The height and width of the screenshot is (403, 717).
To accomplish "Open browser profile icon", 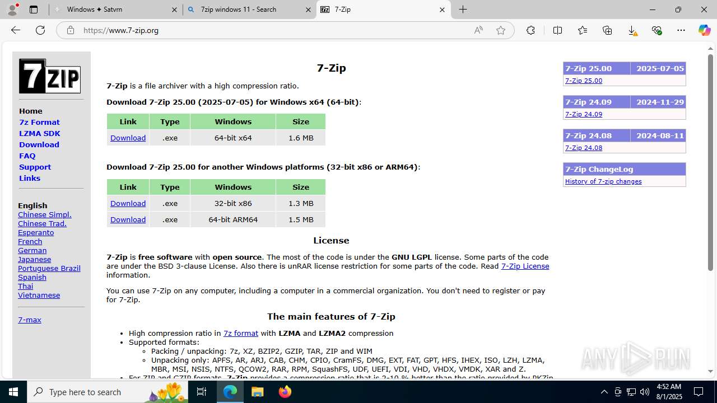I will point(12,10).
